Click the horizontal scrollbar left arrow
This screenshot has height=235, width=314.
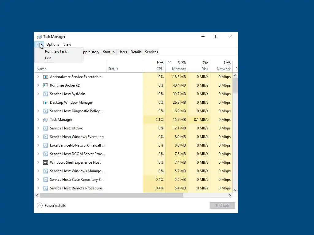pos(37,196)
